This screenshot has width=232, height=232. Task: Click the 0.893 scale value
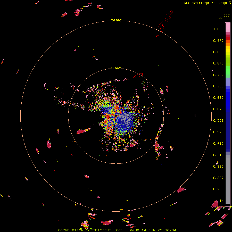click(x=218, y=52)
